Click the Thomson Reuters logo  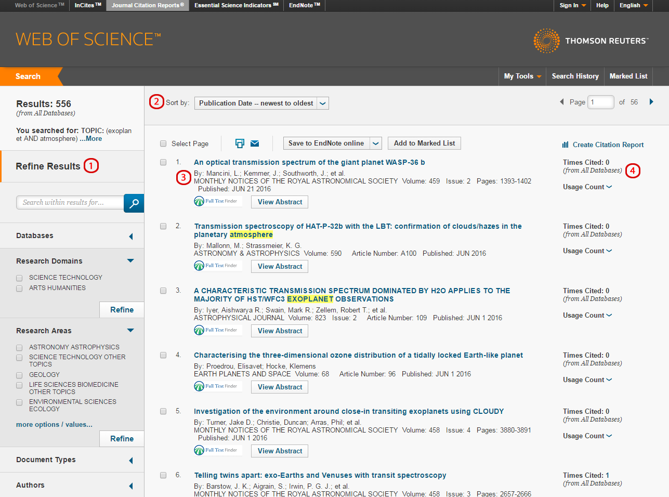591,41
